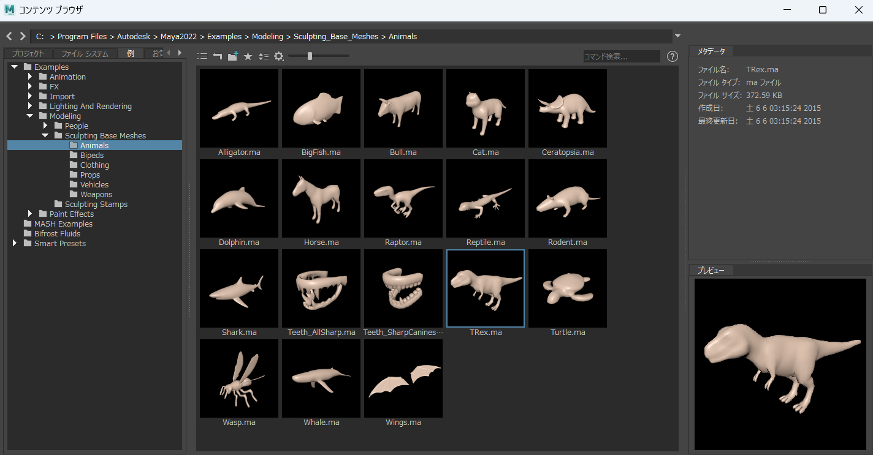Click Sculpting_Base_Meshes in the path bar
The height and width of the screenshot is (455, 873).
pyautogui.click(x=337, y=37)
